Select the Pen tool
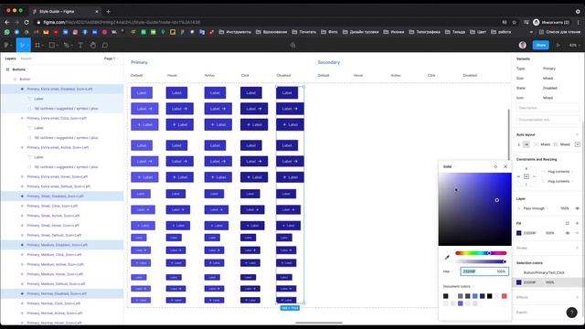The width and height of the screenshot is (585, 329). click(x=67, y=45)
